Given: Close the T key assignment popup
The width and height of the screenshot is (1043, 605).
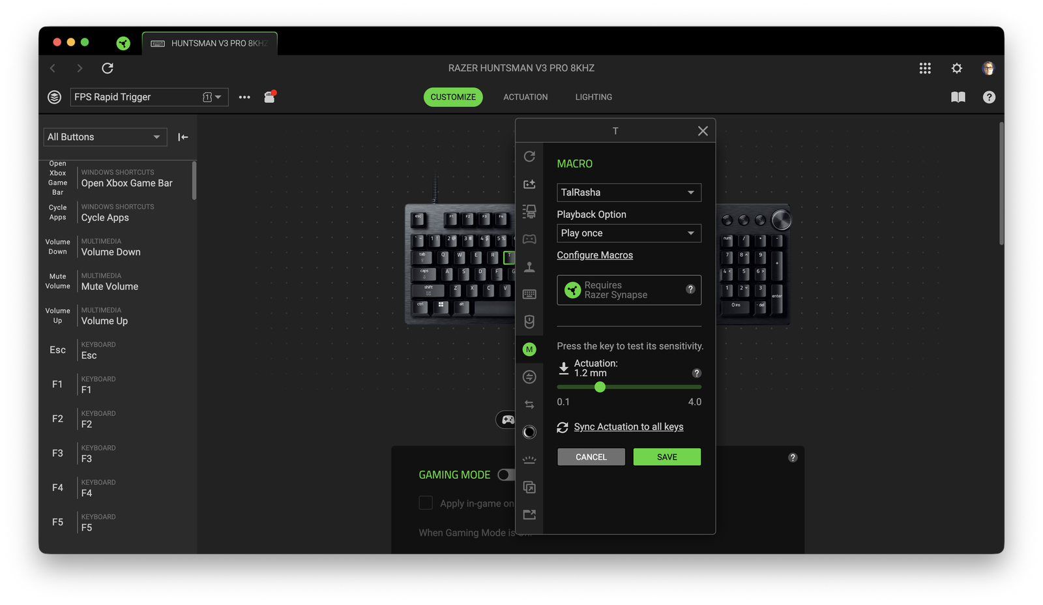Looking at the screenshot, I should [703, 131].
